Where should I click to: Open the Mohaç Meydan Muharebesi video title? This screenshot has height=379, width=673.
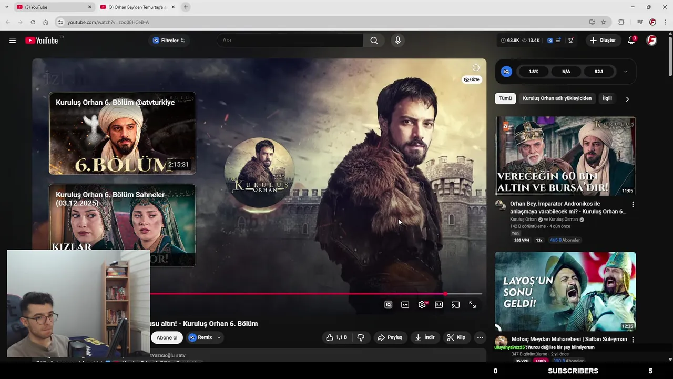pyautogui.click(x=569, y=340)
